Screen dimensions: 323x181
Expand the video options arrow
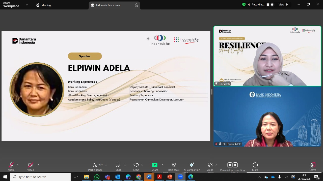coord(38,165)
